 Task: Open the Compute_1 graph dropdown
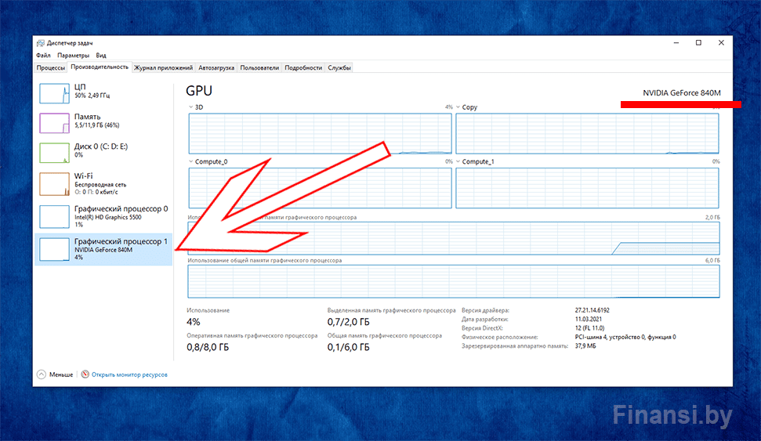[458, 161]
